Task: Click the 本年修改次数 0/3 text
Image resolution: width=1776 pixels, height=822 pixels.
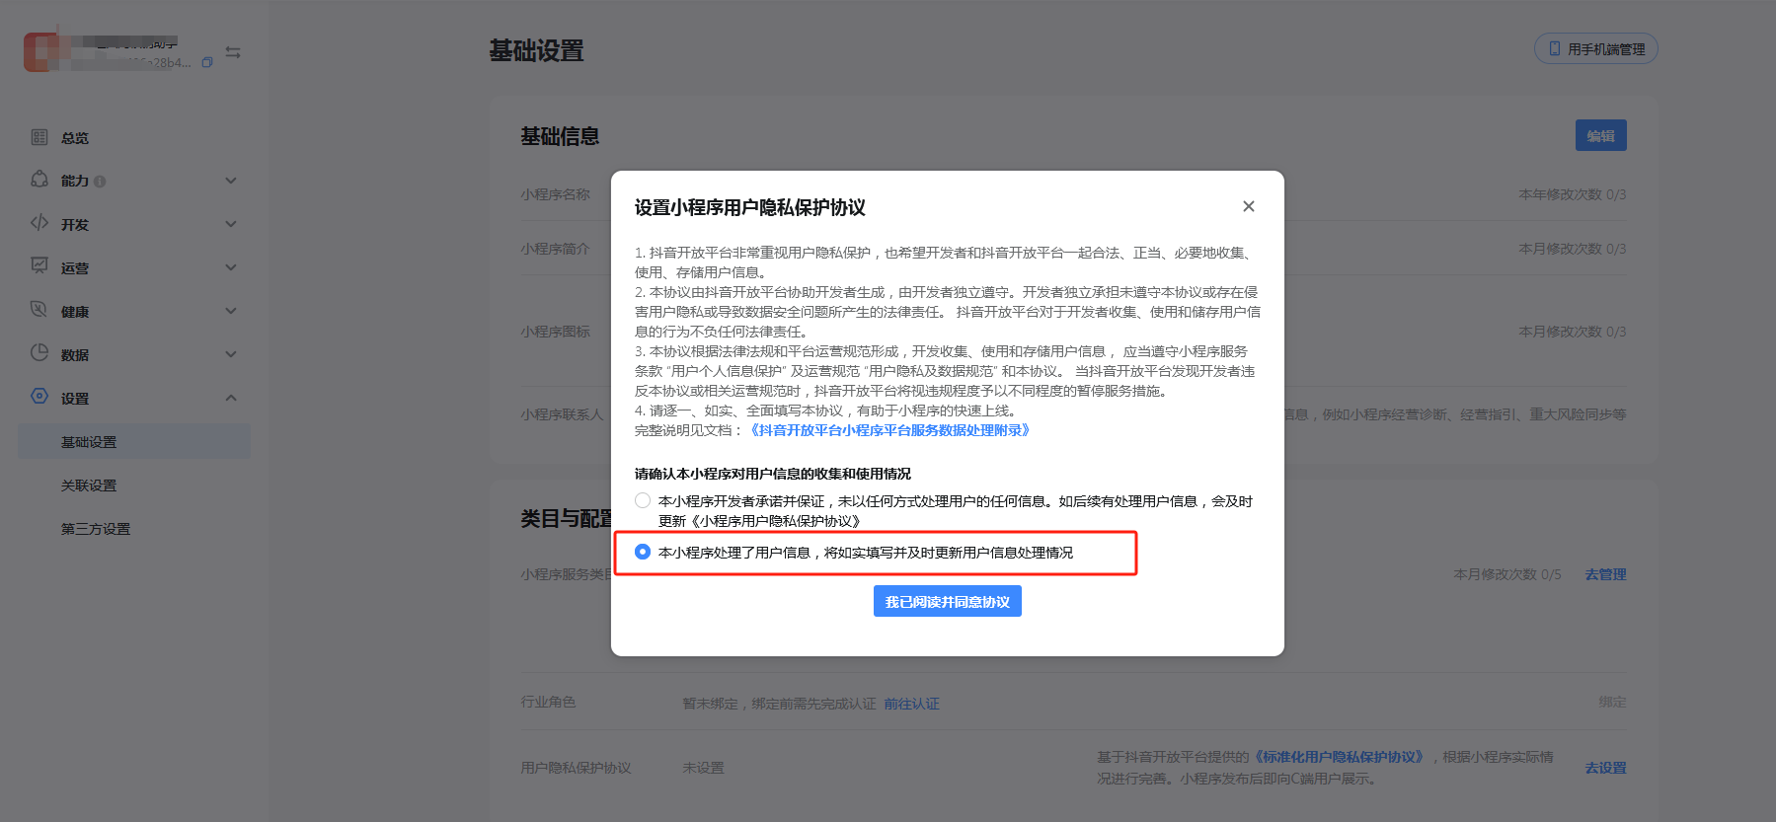Action: pos(1573,194)
